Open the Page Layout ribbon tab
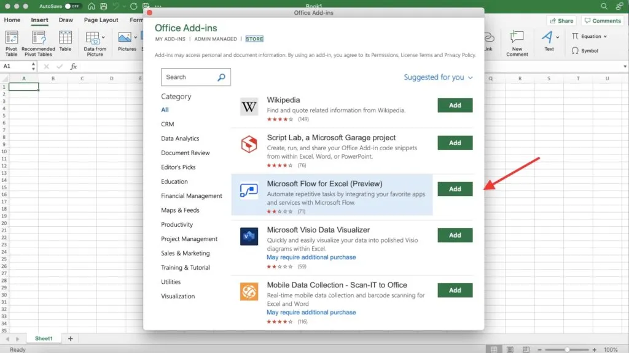The image size is (629, 353). pos(101,20)
